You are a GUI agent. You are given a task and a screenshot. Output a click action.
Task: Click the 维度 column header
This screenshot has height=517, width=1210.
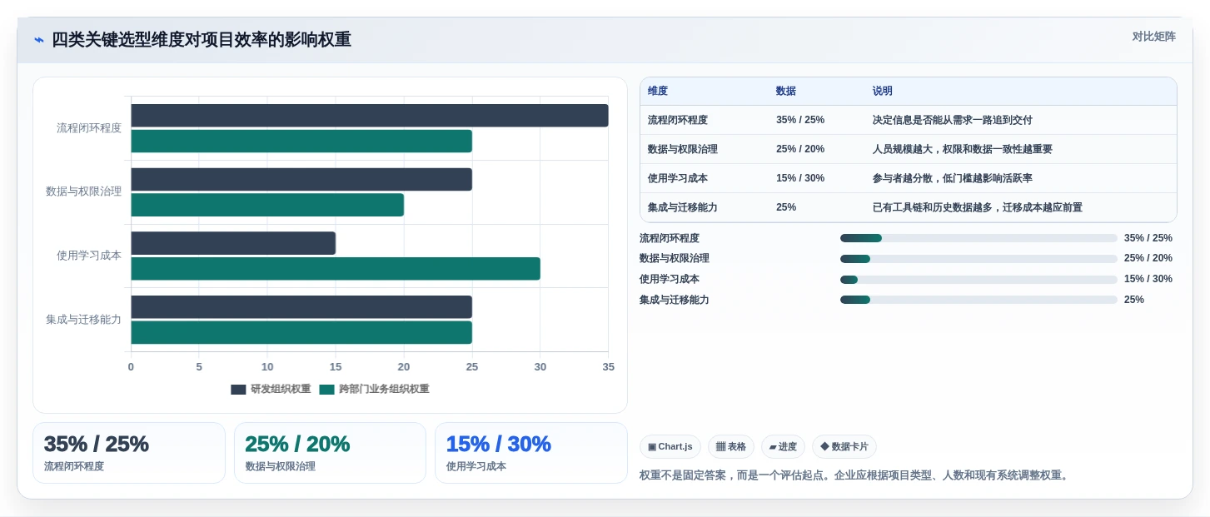[658, 91]
